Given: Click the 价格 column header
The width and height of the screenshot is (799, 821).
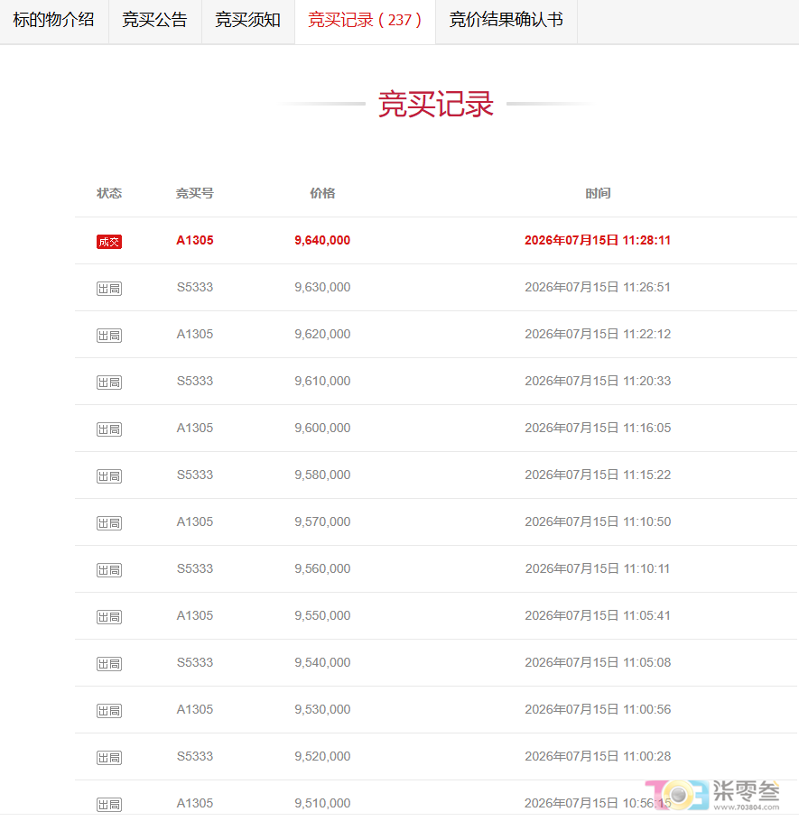Looking at the screenshot, I should [x=322, y=193].
